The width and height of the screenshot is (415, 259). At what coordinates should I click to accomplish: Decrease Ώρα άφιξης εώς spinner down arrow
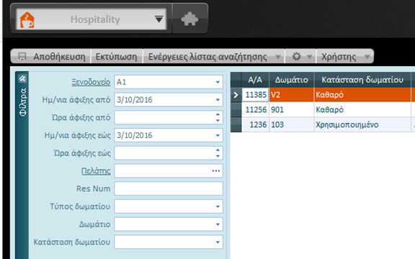218,156
